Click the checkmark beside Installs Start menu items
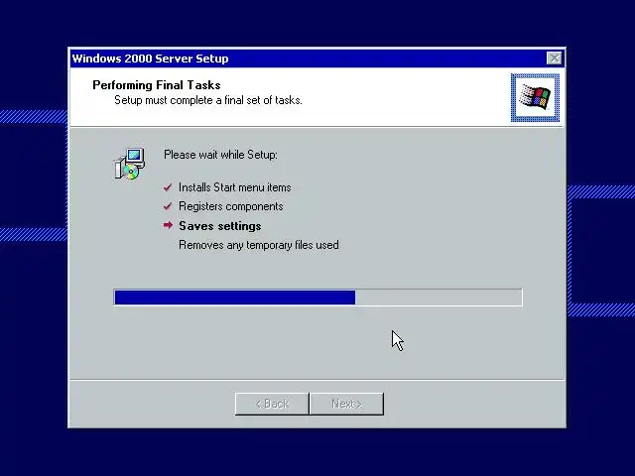Viewport: 635px width, 476px height. (x=168, y=187)
